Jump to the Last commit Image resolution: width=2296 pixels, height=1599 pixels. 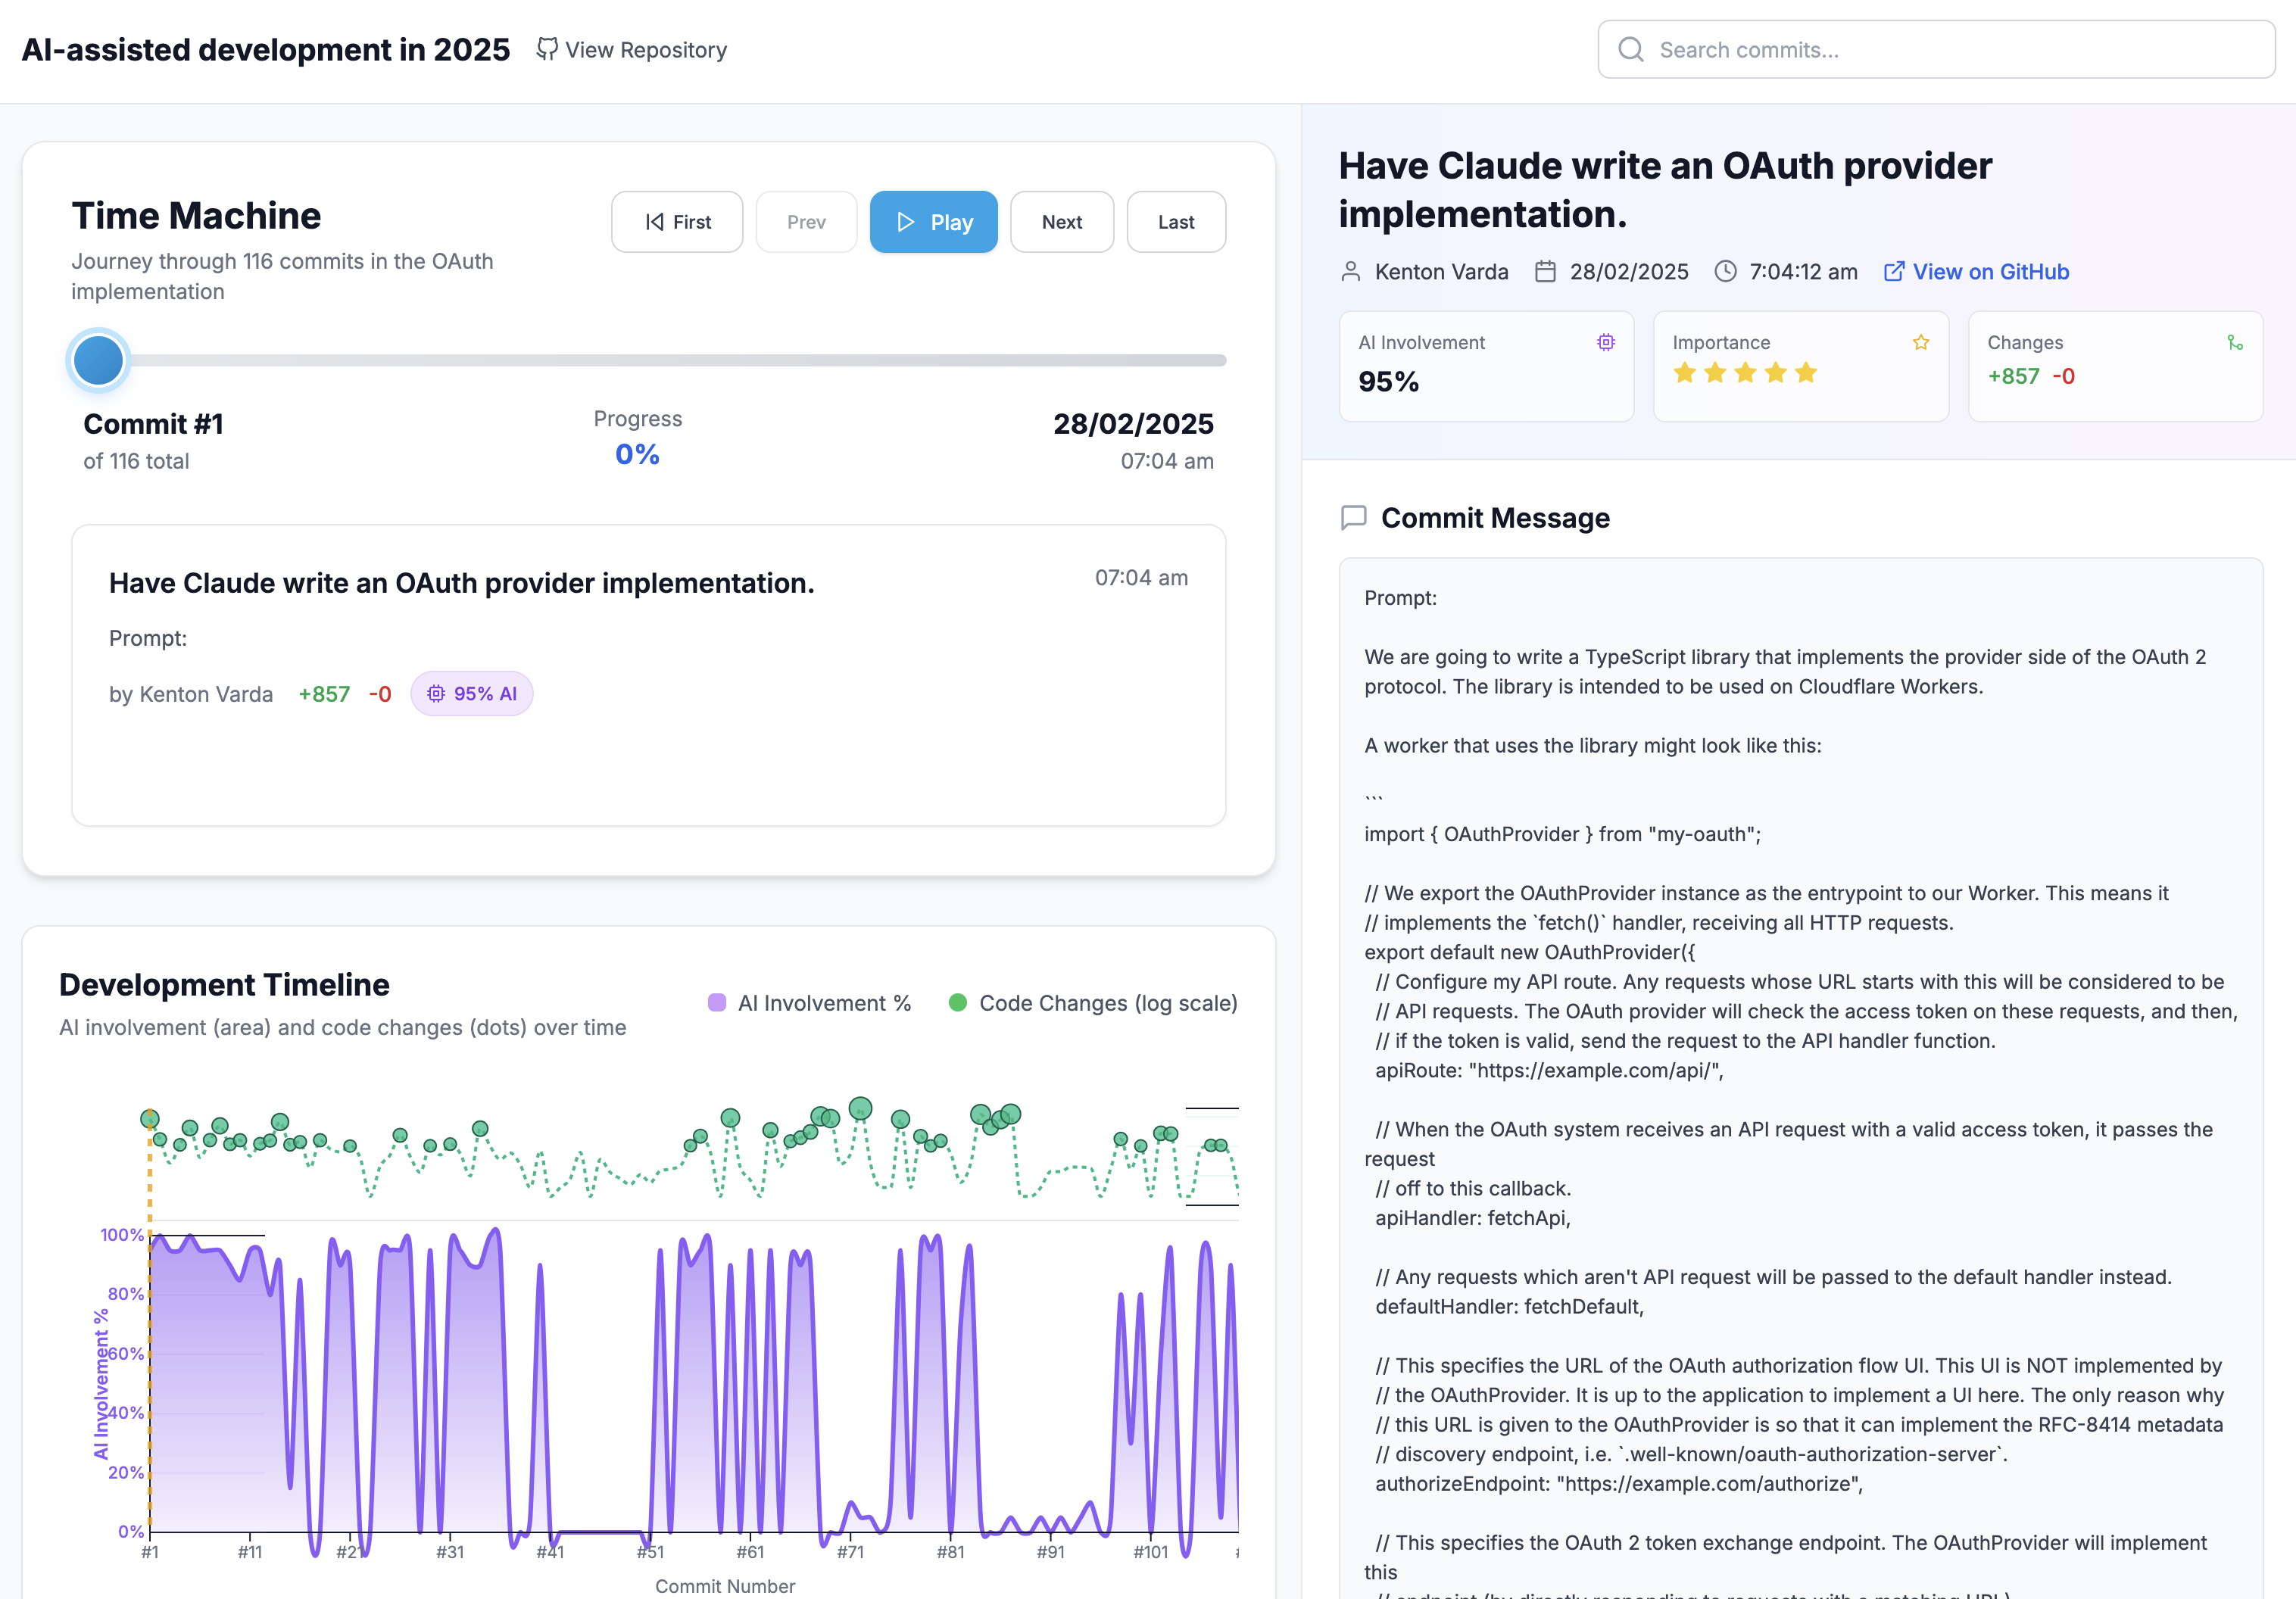coord(1176,222)
